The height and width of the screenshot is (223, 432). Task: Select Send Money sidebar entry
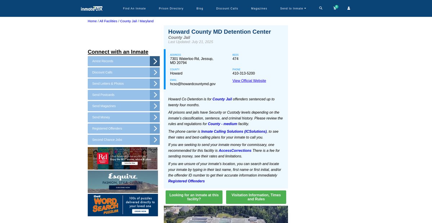pos(119,117)
